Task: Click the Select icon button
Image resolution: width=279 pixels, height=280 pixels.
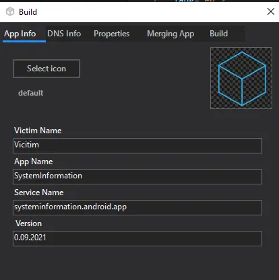Action: [x=46, y=69]
